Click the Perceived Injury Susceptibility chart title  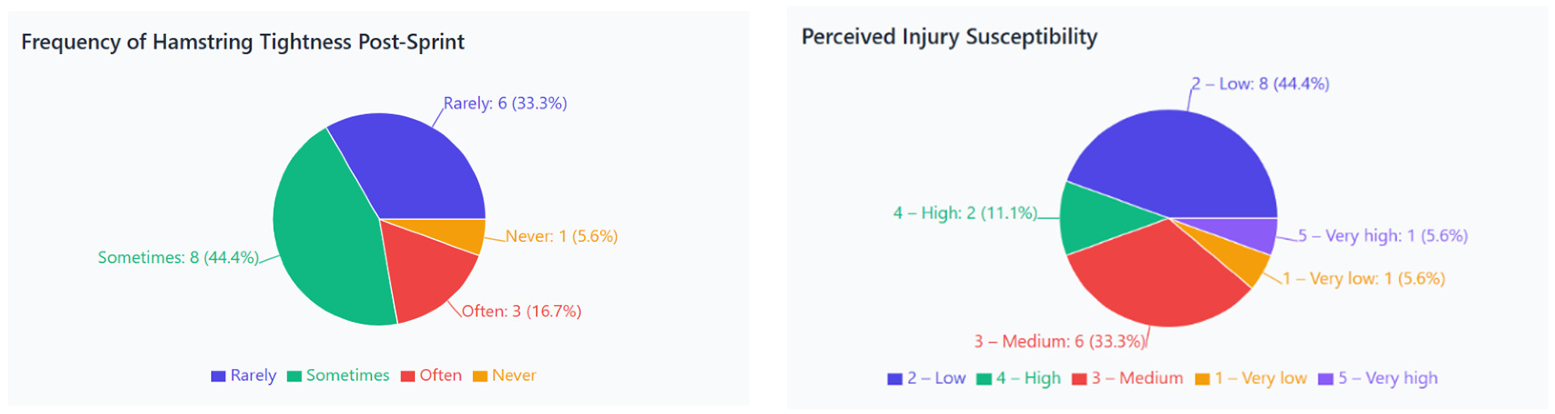(x=949, y=37)
